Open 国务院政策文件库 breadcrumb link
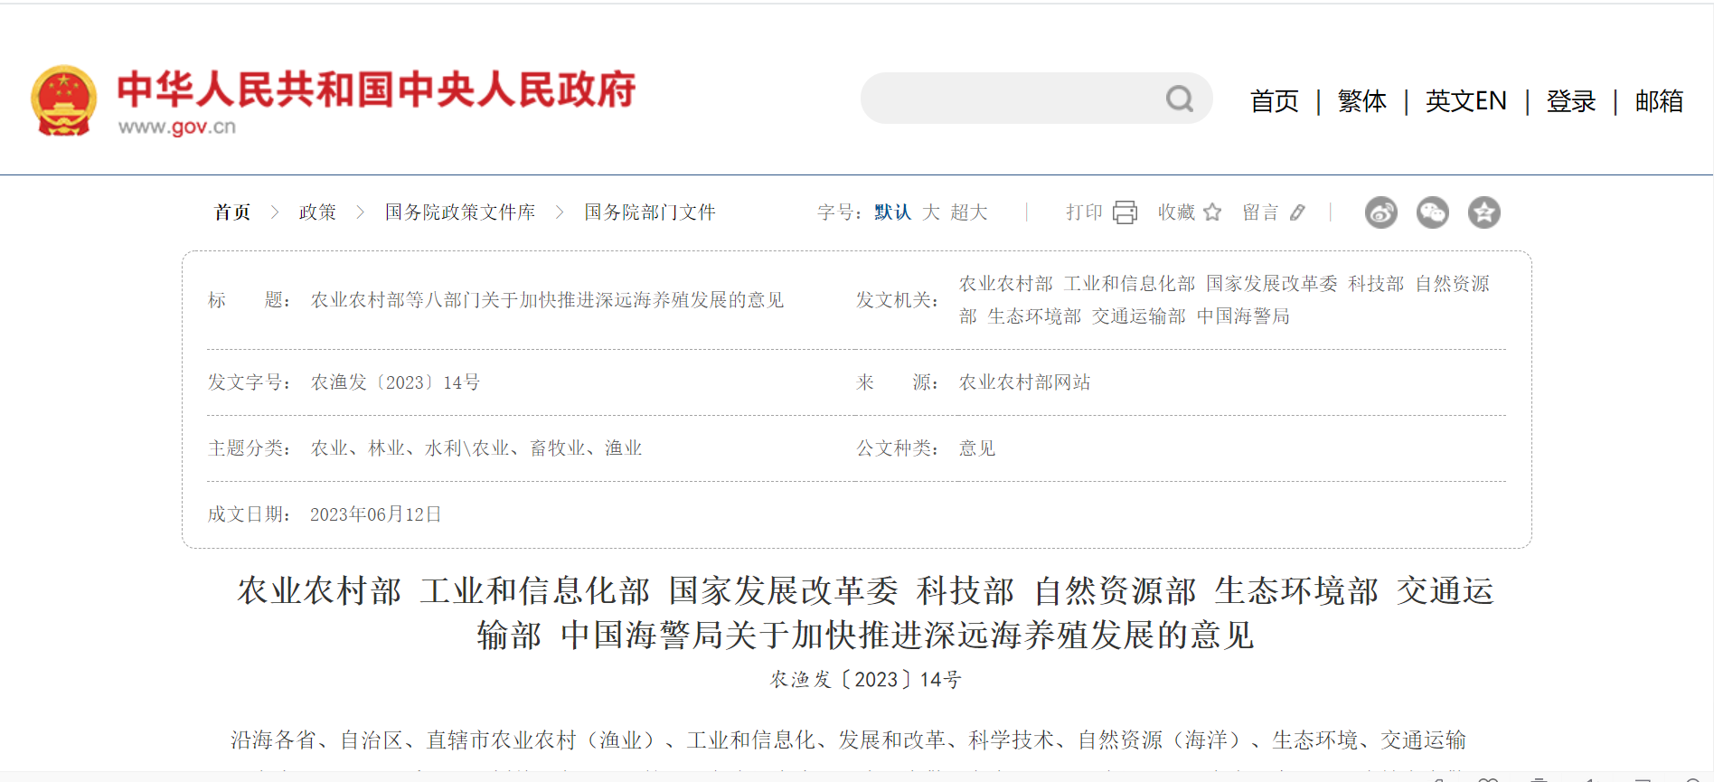 coord(460,212)
